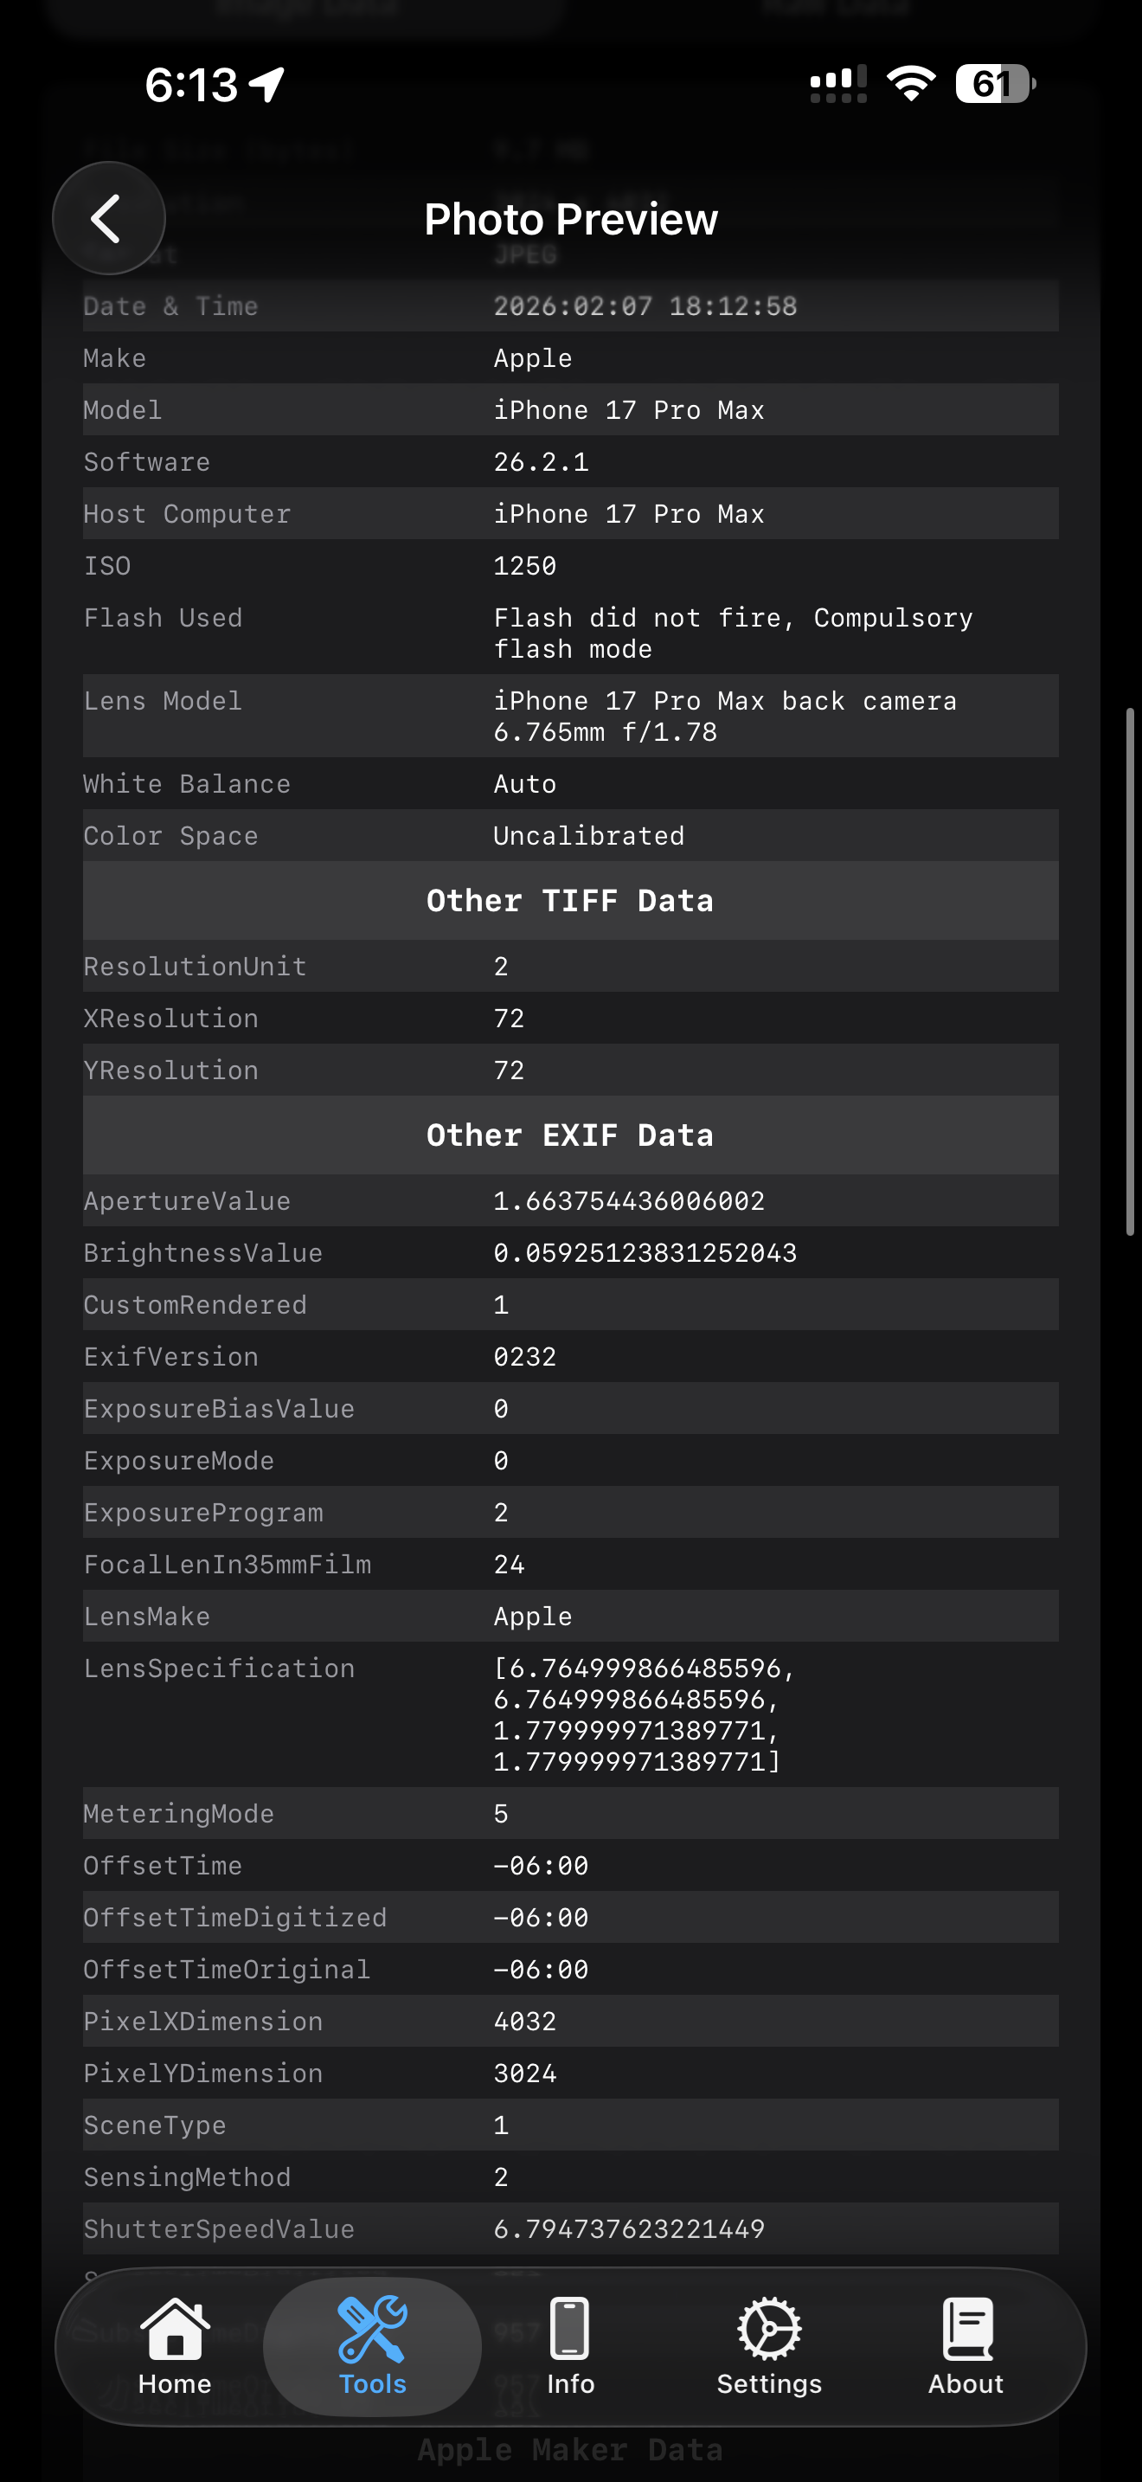The width and height of the screenshot is (1142, 2482).
Task: Collapse the Other TIFF Data section
Action: click(570, 901)
